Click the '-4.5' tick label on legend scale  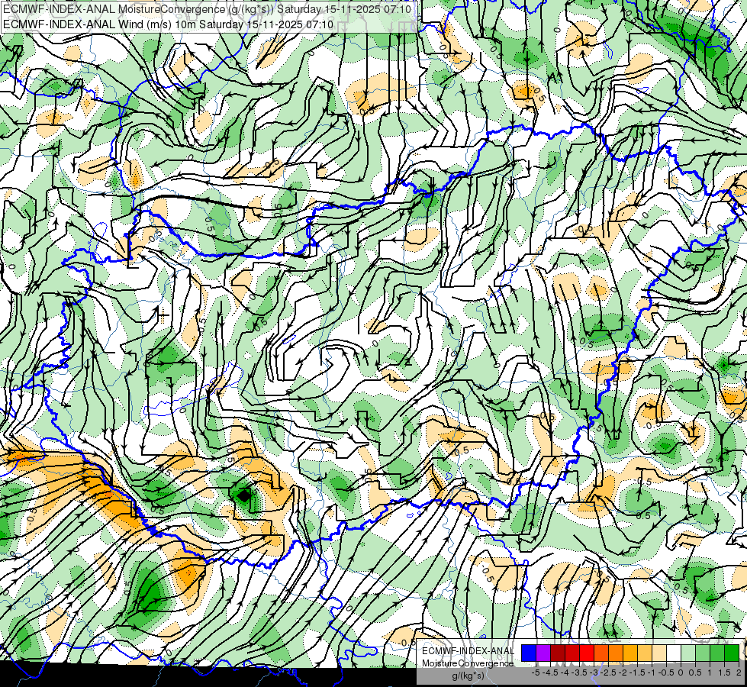(x=551, y=672)
